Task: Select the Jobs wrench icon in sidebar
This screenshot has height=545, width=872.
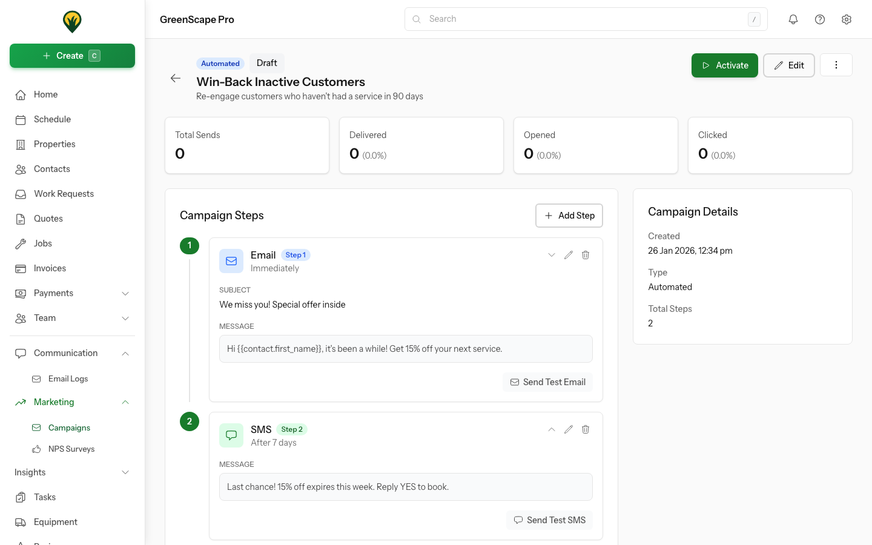Action: pyautogui.click(x=21, y=243)
